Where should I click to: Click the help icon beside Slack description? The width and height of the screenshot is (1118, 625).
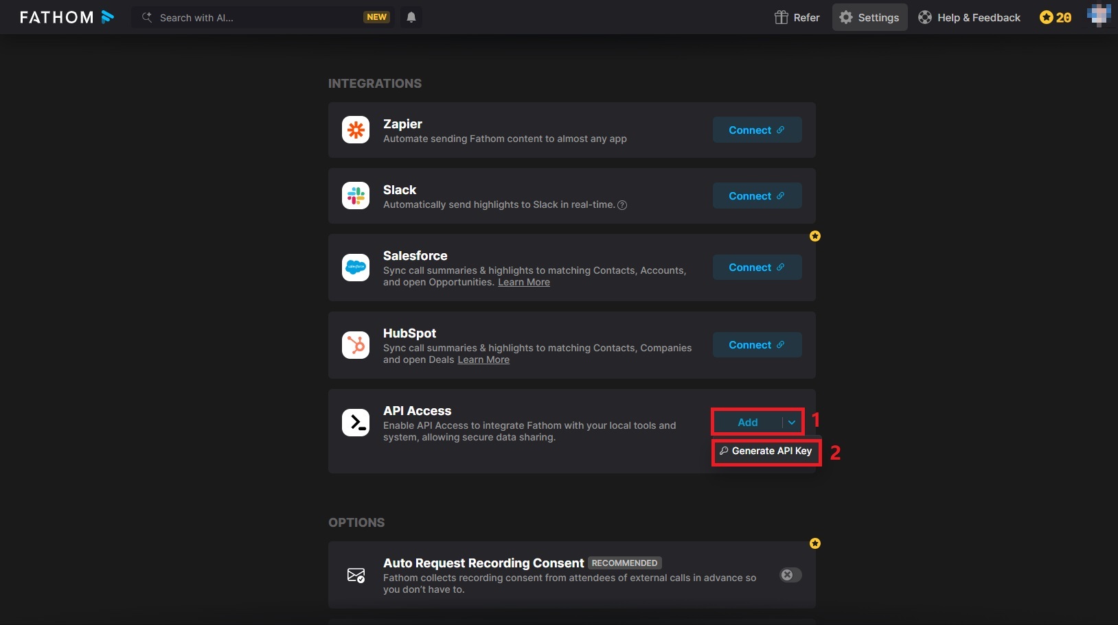click(x=622, y=205)
